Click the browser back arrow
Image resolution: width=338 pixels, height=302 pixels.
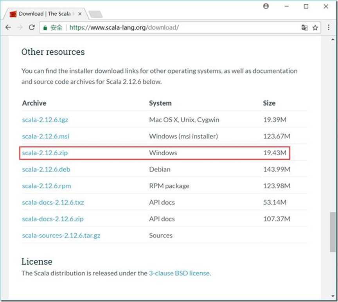8,27
